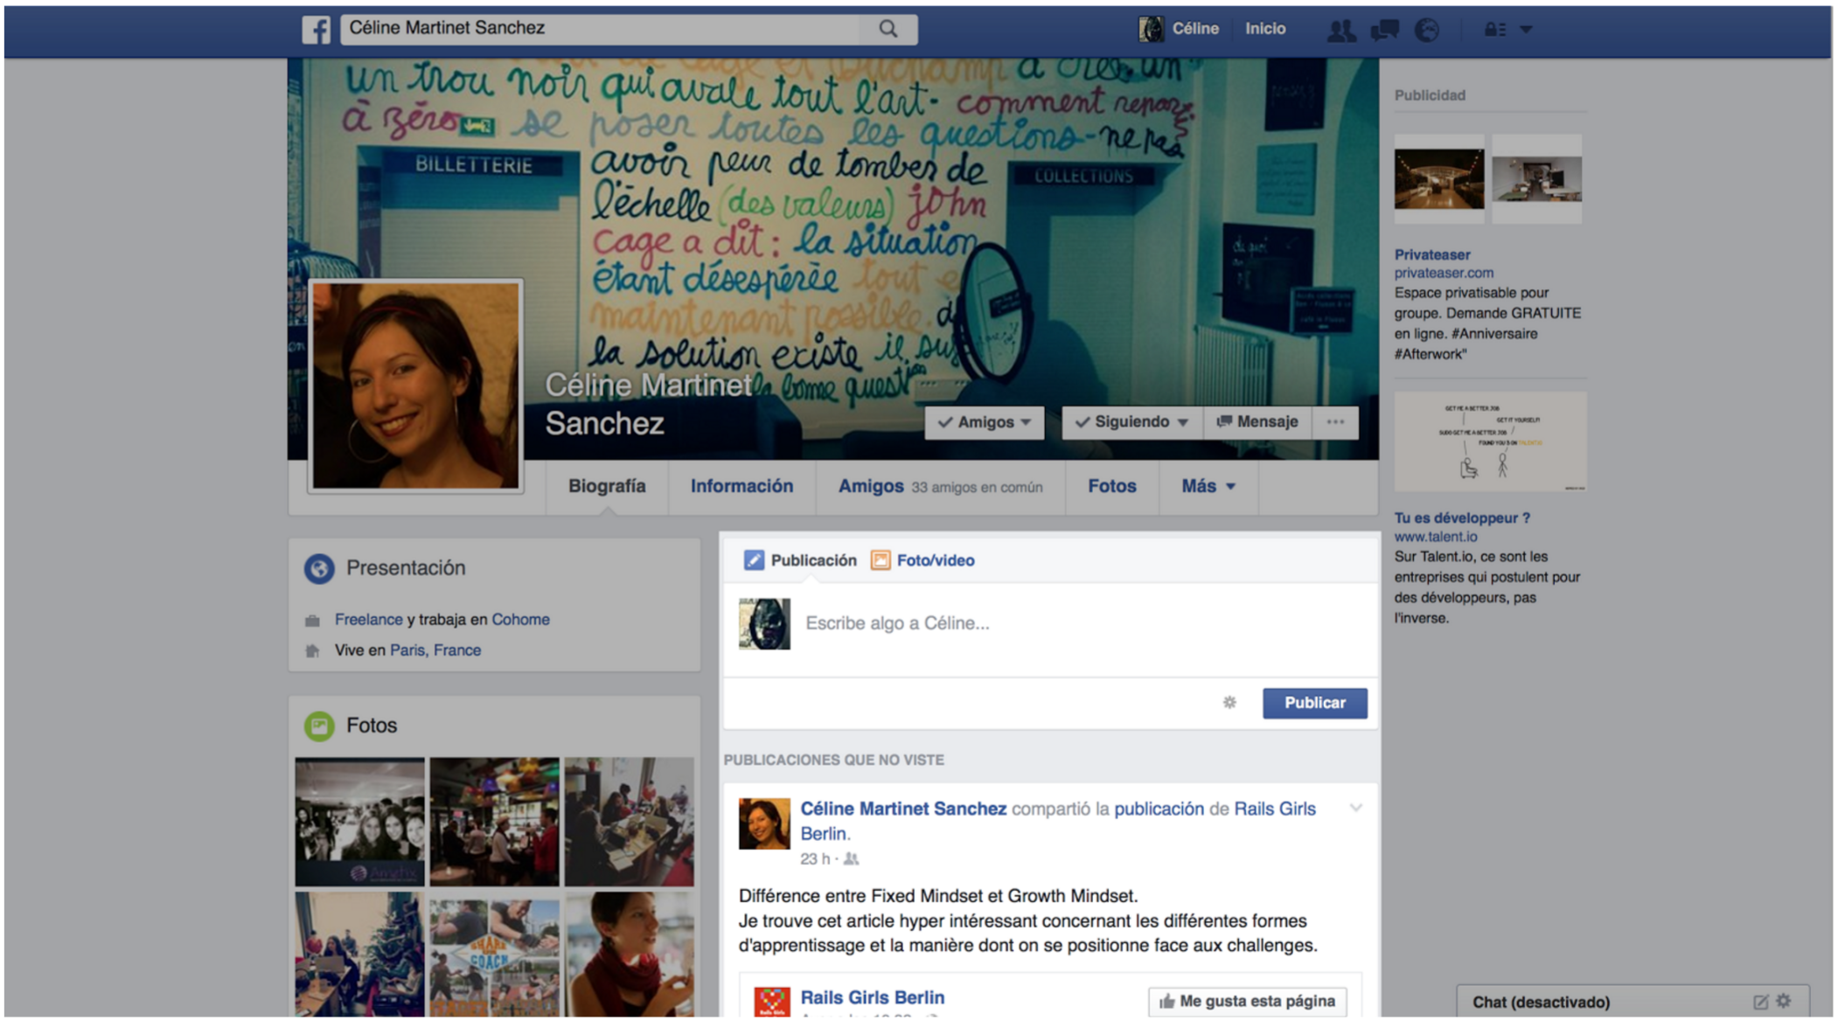Open the Rails Girls Berlin page title
1838x1021 pixels.
(872, 997)
